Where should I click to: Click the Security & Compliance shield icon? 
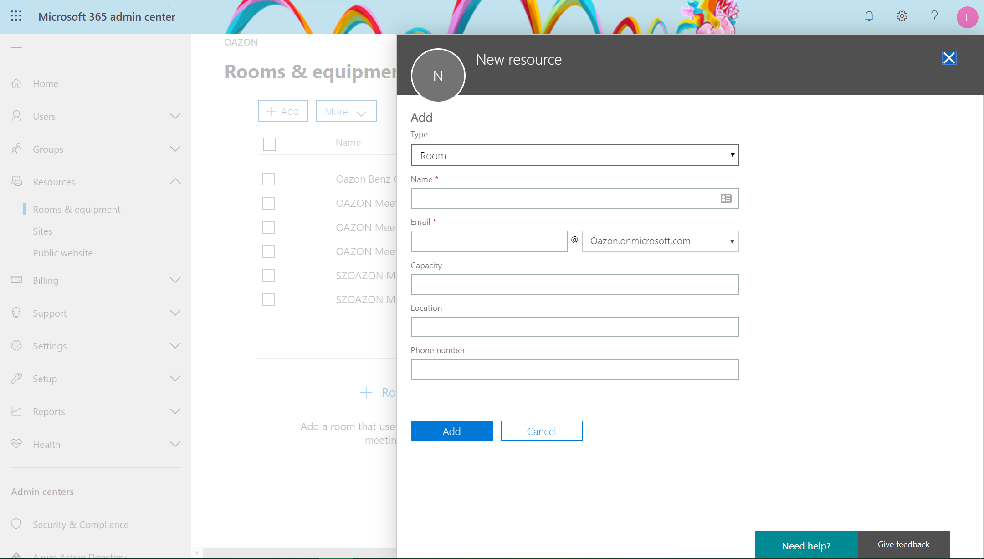(x=16, y=524)
